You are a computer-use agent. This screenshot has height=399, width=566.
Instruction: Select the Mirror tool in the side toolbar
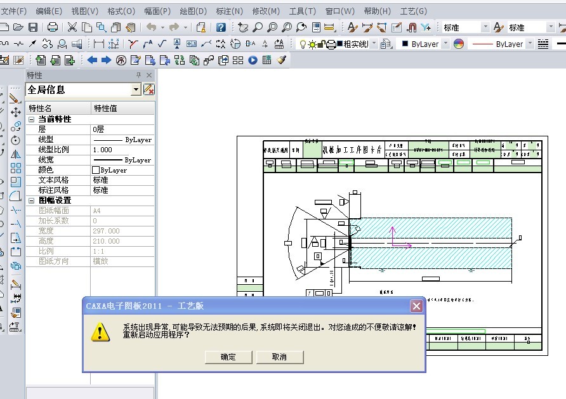tap(16, 154)
